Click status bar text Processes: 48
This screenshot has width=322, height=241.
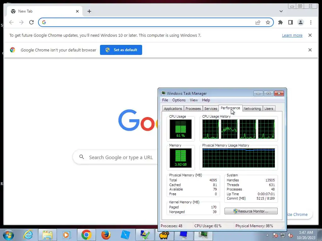pos(171,226)
